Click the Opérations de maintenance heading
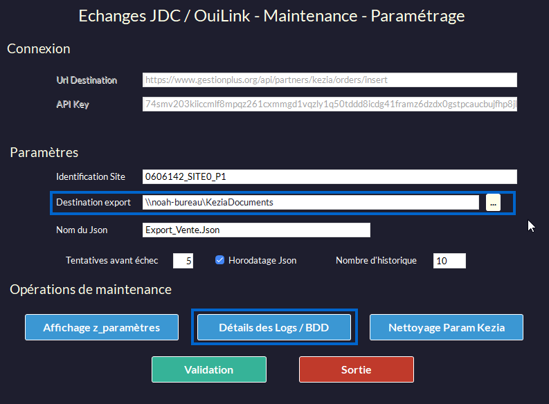Screen dimensions: 549x404 click(x=91, y=289)
